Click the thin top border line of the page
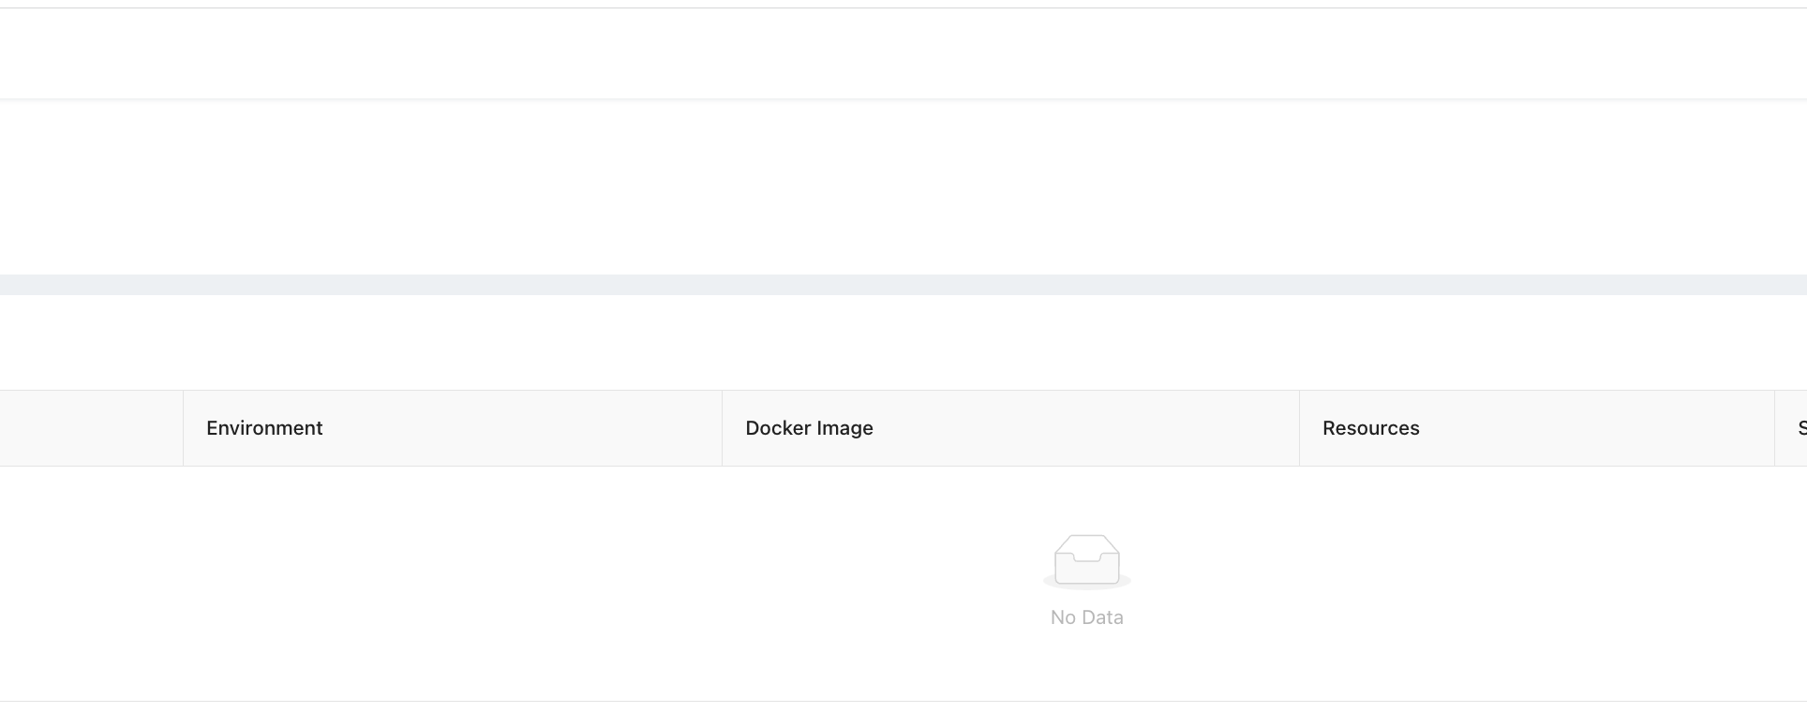This screenshot has width=1807, height=713. point(903,8)
